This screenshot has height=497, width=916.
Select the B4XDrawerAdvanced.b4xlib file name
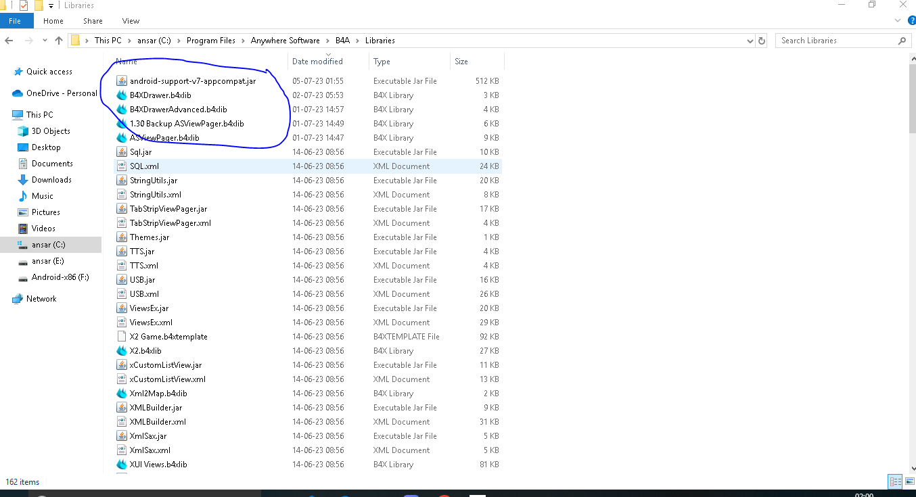178,110
